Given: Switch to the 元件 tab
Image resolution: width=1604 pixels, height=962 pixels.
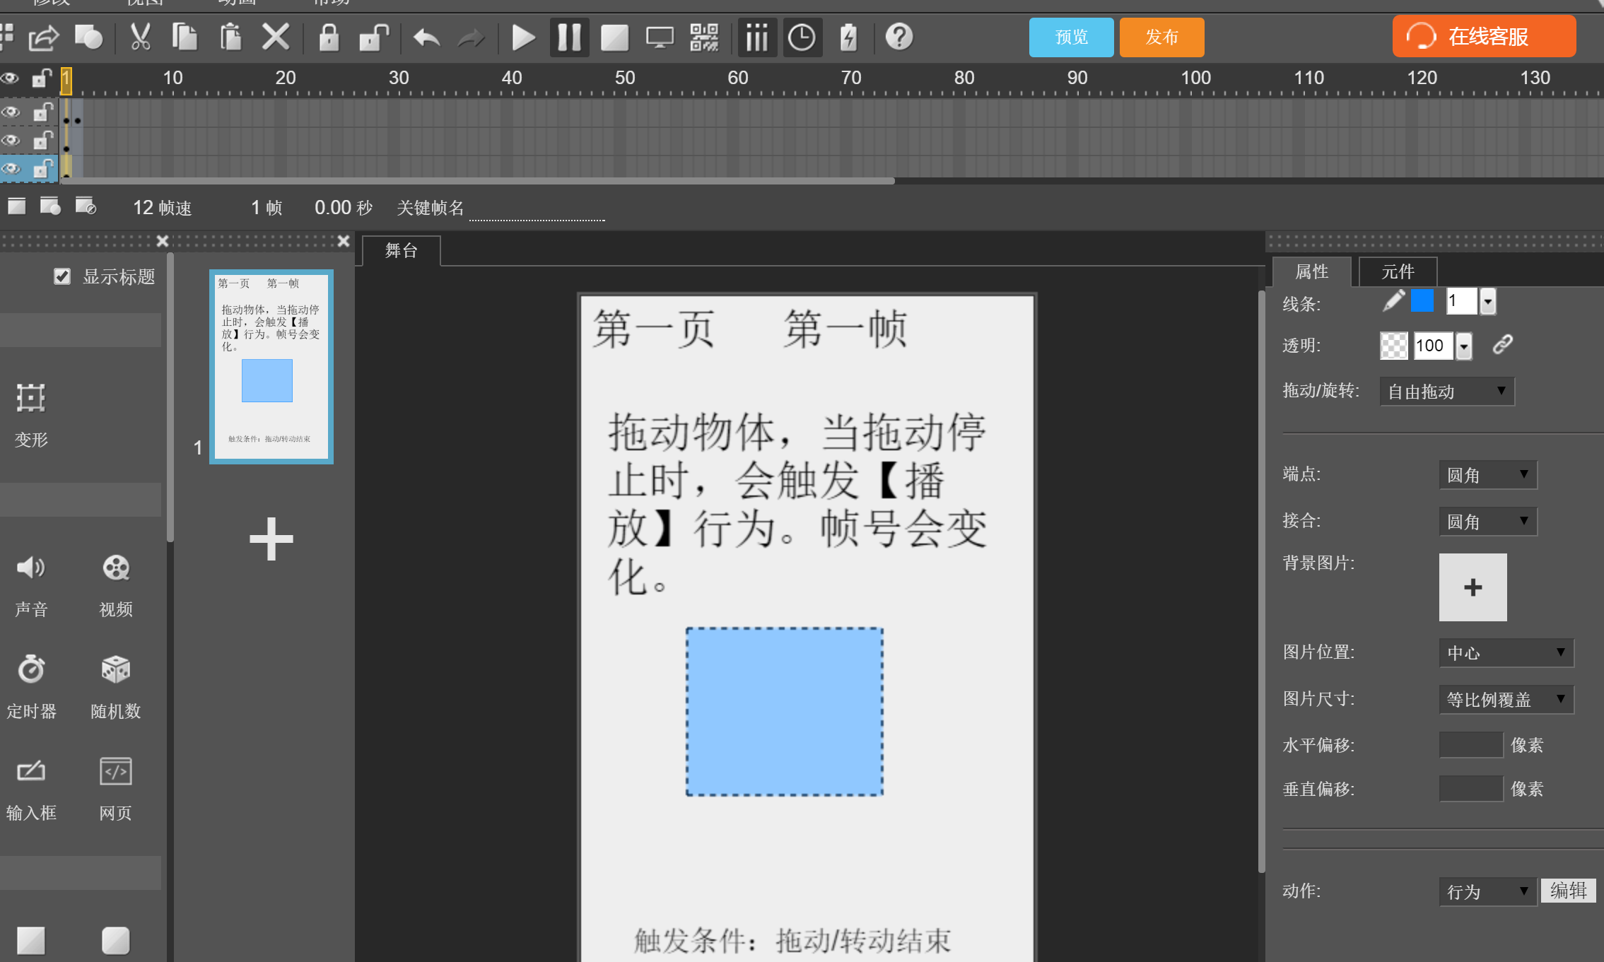Looking at the screenshot, I should (1397, 271).
